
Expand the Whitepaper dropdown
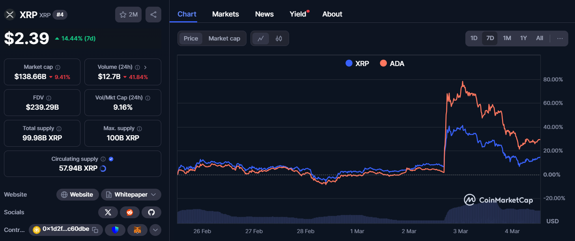pyautogui.click(x=131, y=195)
